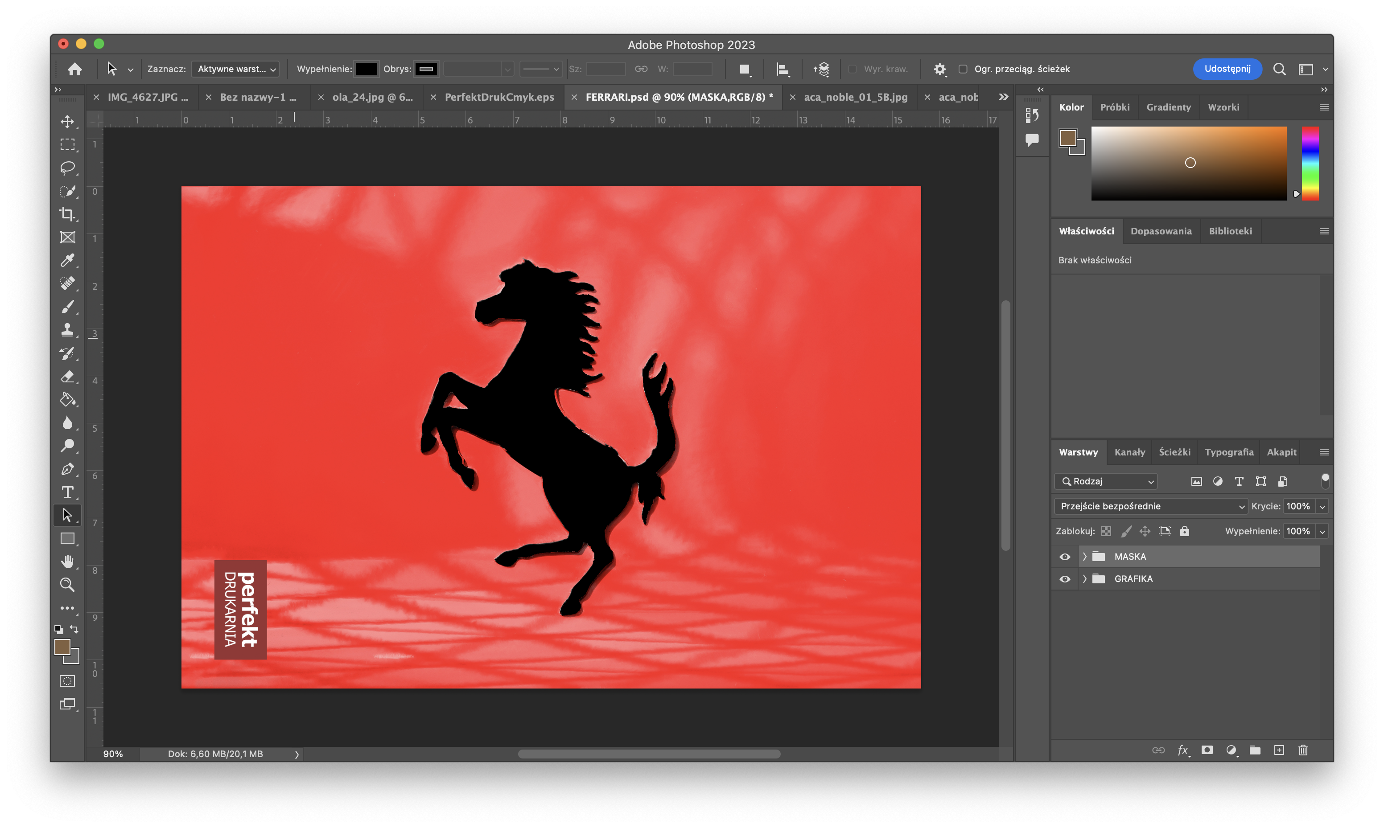Switch to the Dopasowania tab
This screenshot has width=1384, height=828.
1161,231
